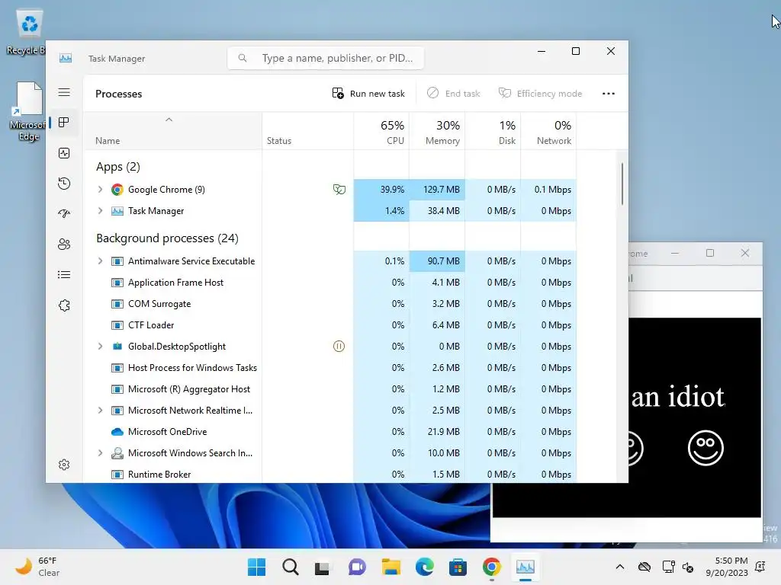Select Microsoft (R) Aggregator Host row

[330, 389]
